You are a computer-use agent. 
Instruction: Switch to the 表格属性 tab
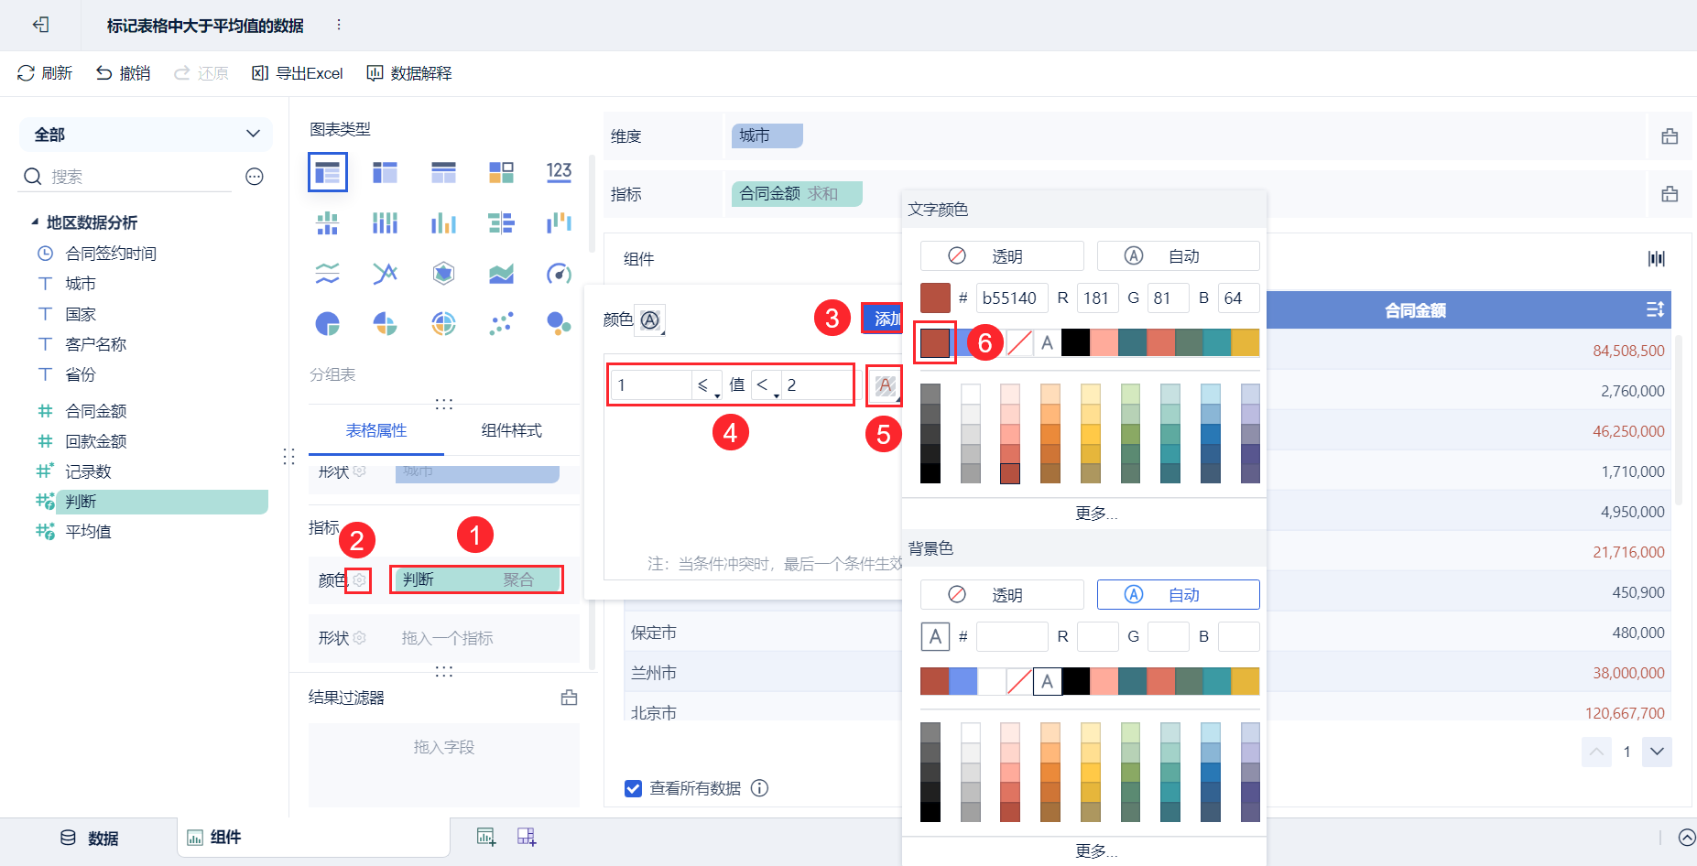pos(376,430)
